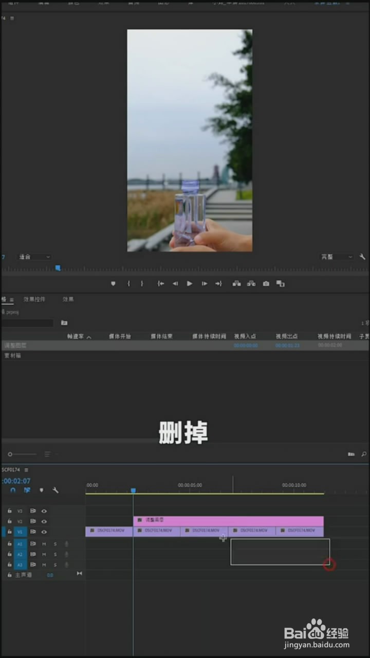Click the Lift button
This screenshot has height=658, width=370.
(236, 284)
